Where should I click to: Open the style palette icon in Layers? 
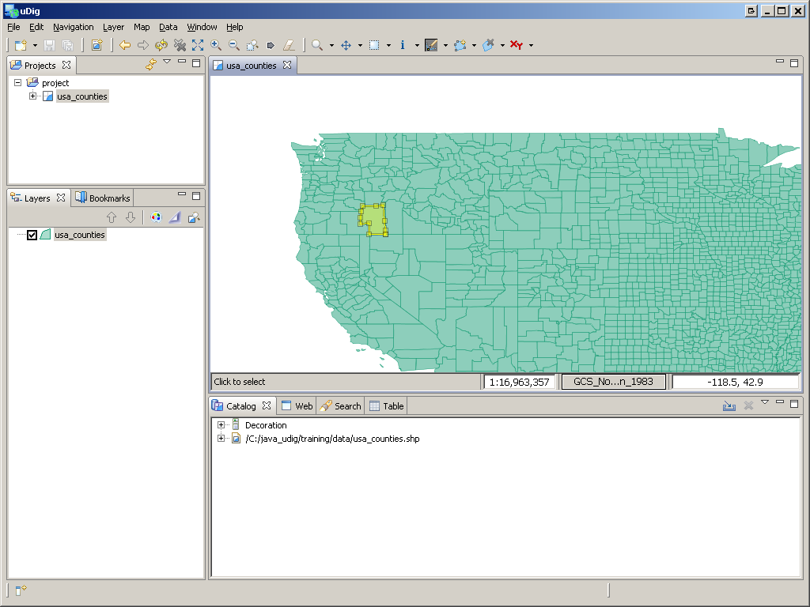pyautogui.click(x=156, y=217)
